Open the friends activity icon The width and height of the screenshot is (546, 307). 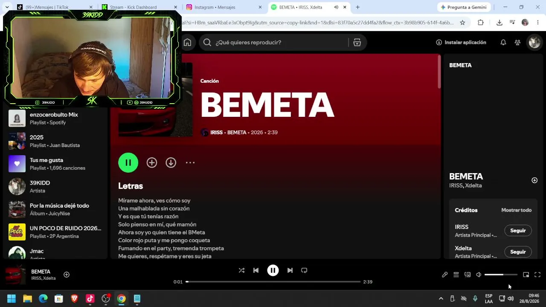(x=517, y=42)
